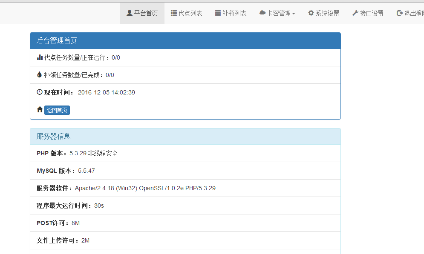
Task: Click the POST许可 value 8M
Action: tap(76, 223)
